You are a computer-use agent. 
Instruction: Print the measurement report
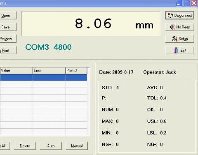(x=8, y=50)
